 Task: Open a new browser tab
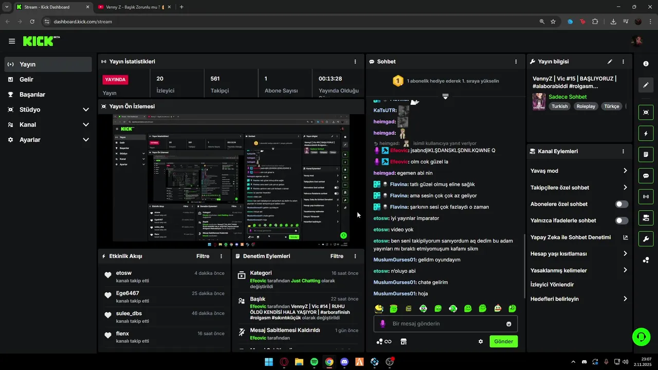(x=181, y=7)
